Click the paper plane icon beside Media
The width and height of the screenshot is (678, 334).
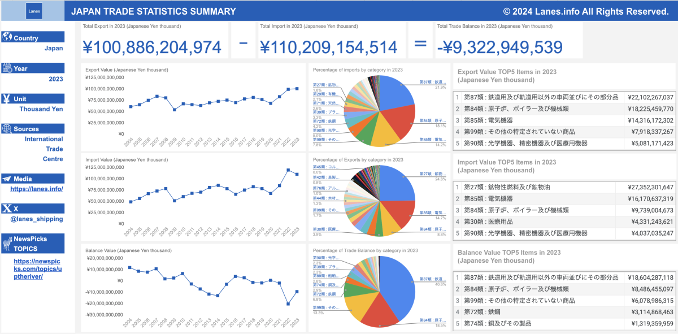point(7,179)
